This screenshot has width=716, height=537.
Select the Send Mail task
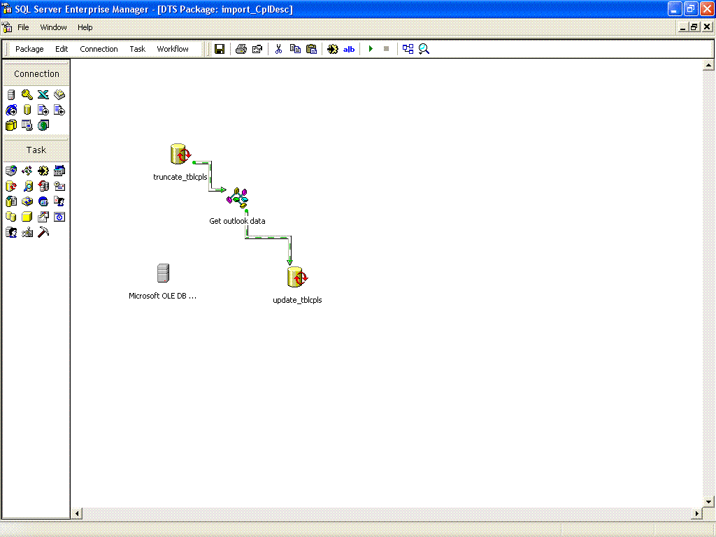tap(59, 186)
